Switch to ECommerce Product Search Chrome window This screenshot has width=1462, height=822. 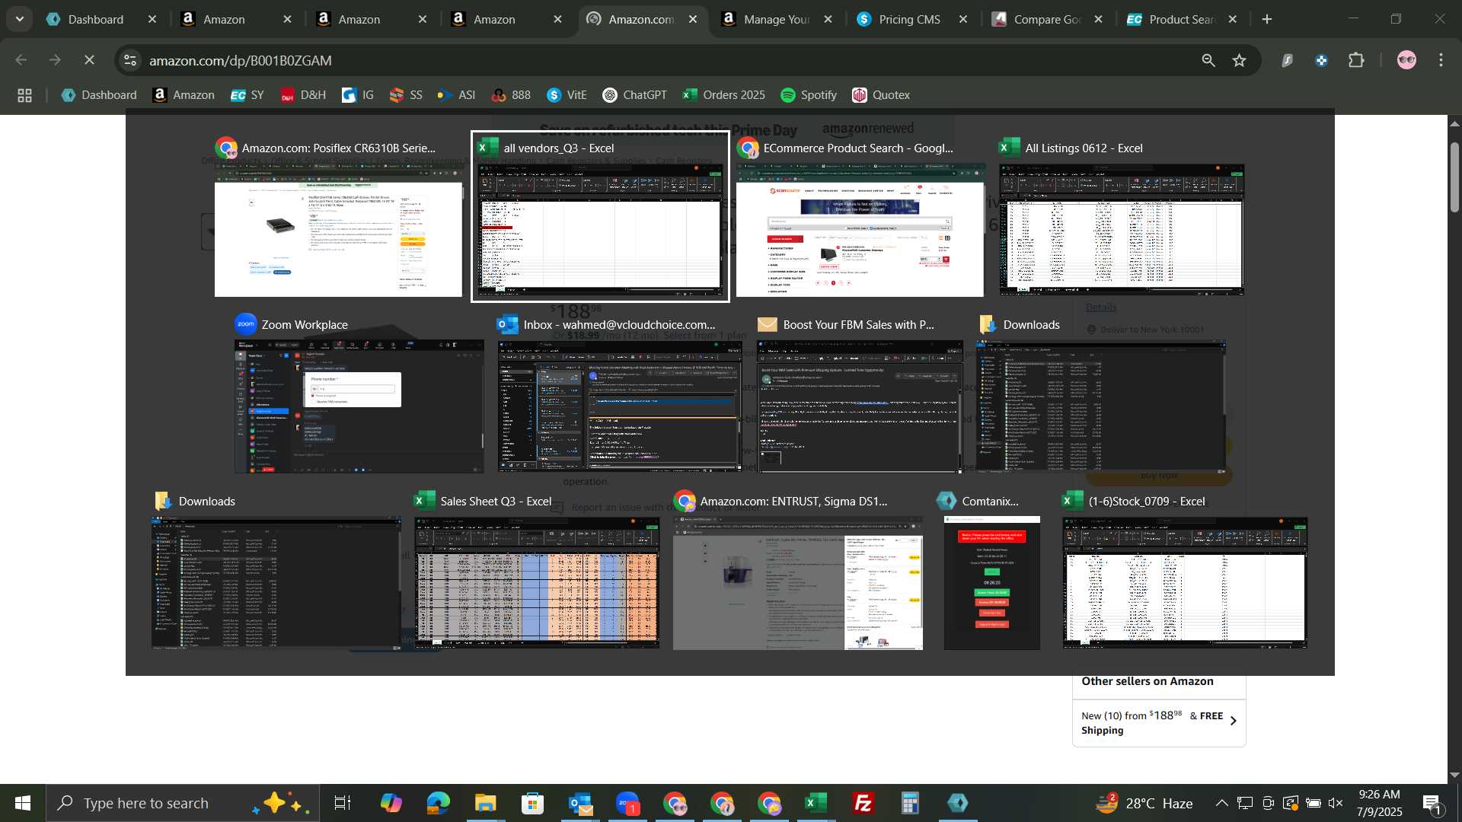[860, 217]
